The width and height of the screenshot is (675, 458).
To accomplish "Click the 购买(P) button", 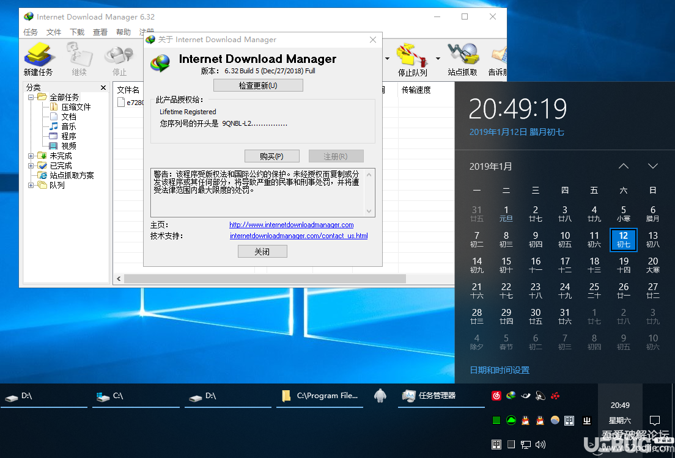I will pos(271,156).
